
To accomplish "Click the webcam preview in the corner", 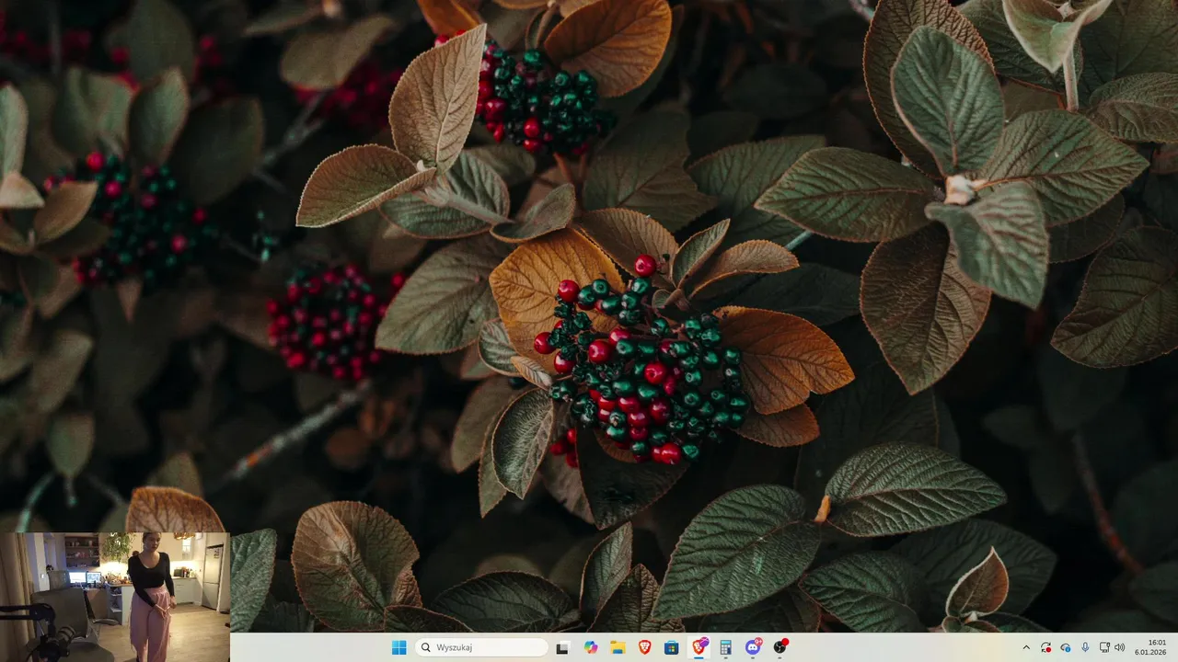I will 115,597.
